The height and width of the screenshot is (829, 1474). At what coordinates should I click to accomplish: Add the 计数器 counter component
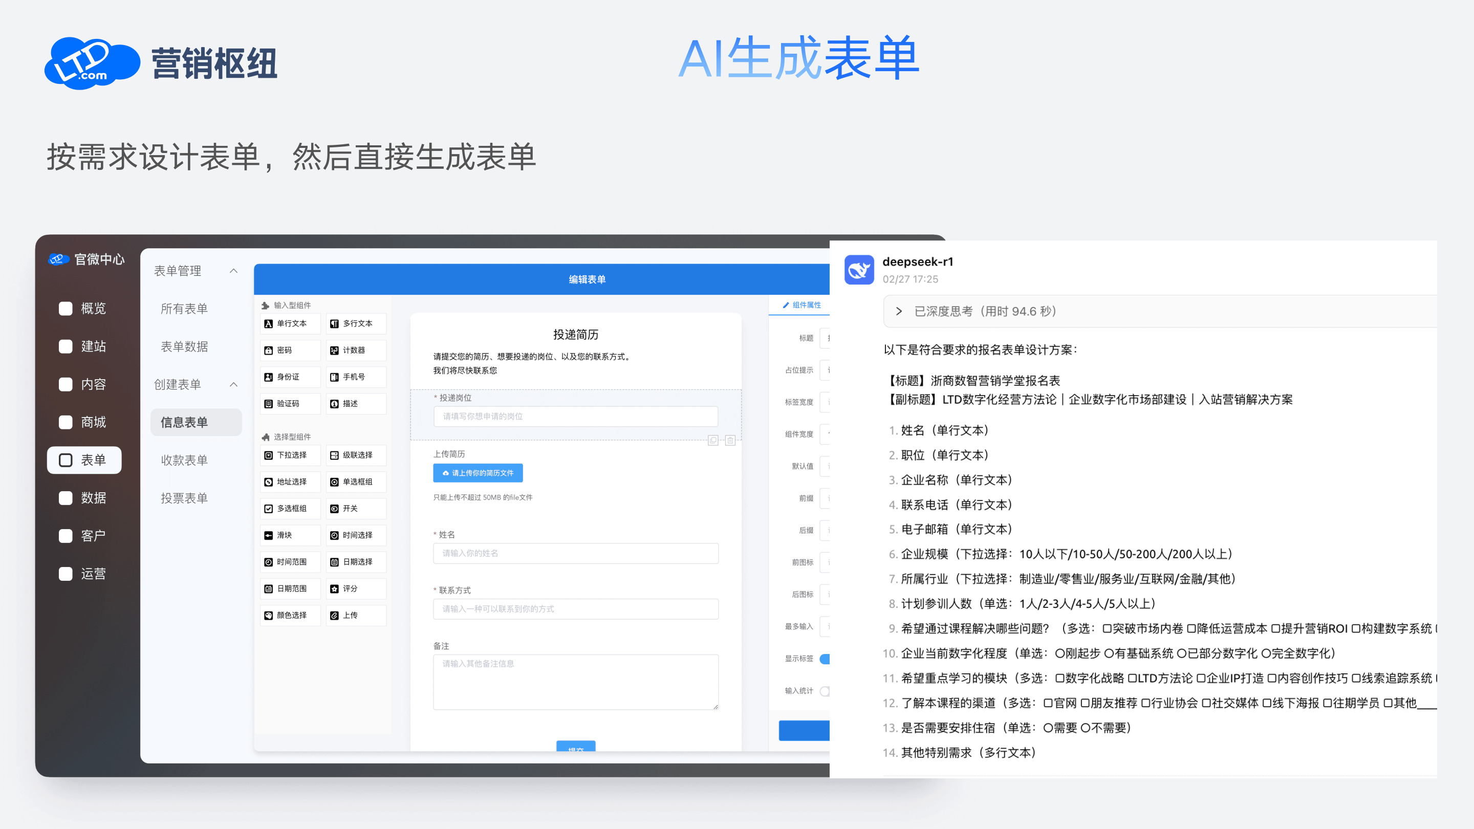click(x=356, y=350)
